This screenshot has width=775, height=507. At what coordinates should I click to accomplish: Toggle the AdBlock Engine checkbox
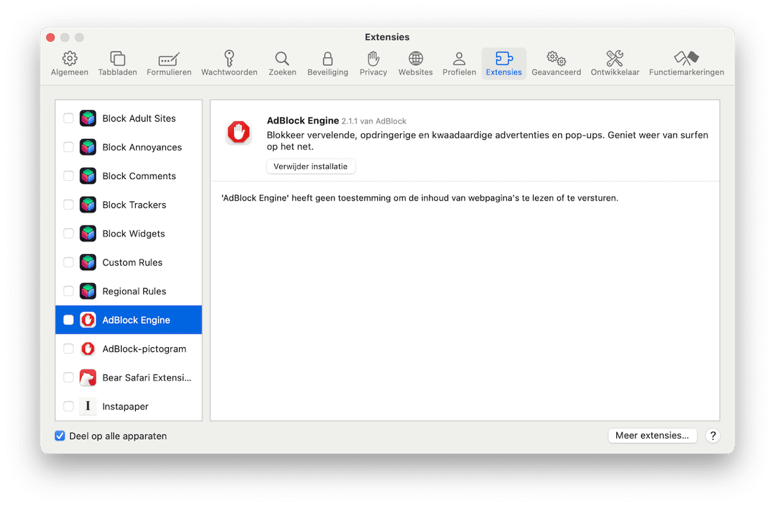pos(68,320)
